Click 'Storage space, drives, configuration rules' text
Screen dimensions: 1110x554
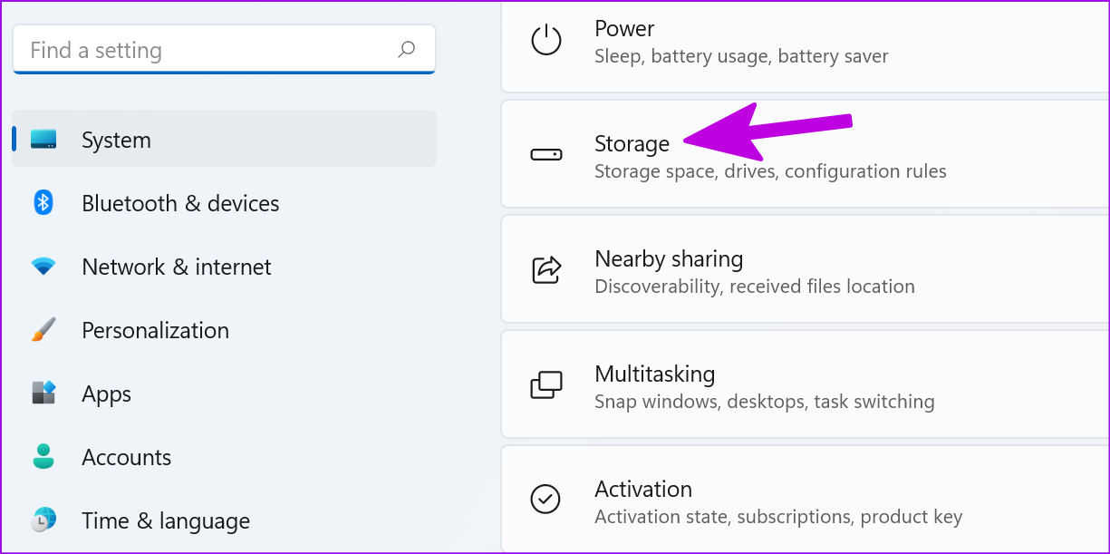(770, 171)
